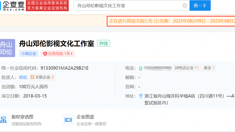Open 股权穿透图 equity chart

(x=23, y=117)
